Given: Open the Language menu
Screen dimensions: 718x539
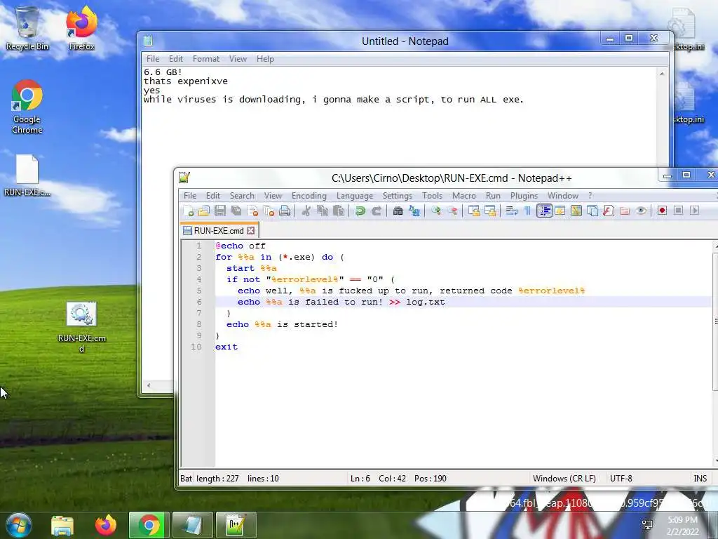Looking at the screenshot, I should click(x=355, y=196).
